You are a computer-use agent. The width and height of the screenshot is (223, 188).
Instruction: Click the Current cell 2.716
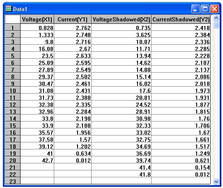[x=73, y=41]
